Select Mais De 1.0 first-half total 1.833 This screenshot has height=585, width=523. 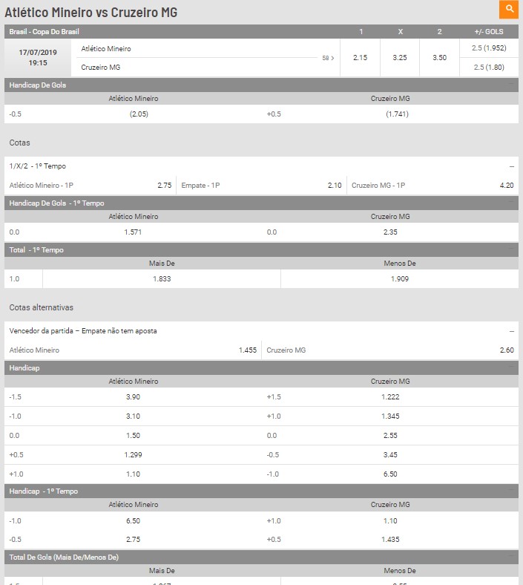click(162, 279)
